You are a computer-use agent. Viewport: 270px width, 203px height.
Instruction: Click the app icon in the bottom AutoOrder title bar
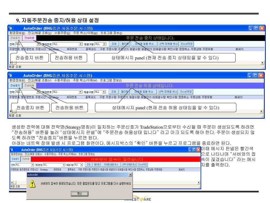tap(12, 150)
